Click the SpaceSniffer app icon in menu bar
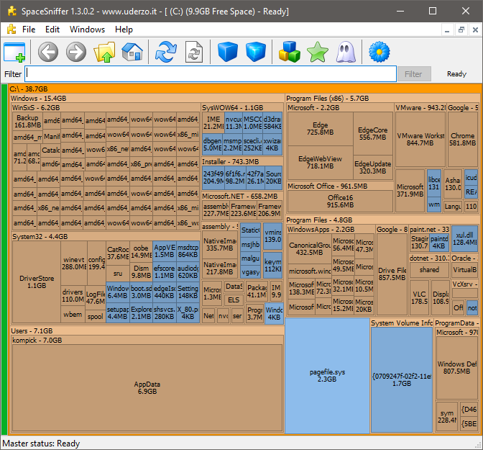The height and width of the screenshot is (450, 483). click(x=11, y=30)
